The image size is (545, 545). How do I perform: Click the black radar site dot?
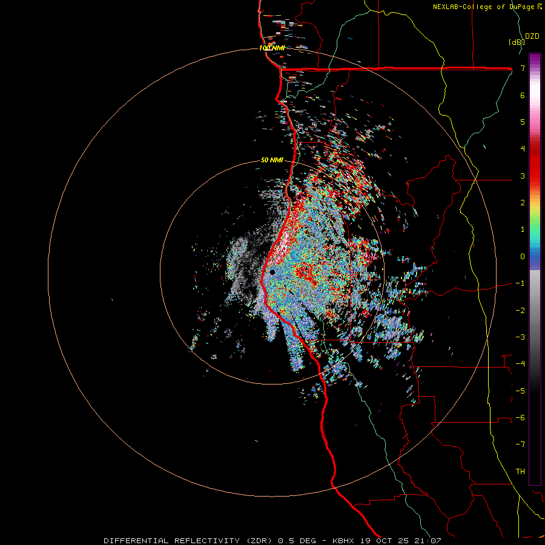pyautogui.click(x=272, y=272)
